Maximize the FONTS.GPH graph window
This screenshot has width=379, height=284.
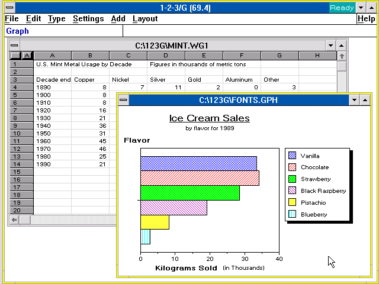pos(365,100)
